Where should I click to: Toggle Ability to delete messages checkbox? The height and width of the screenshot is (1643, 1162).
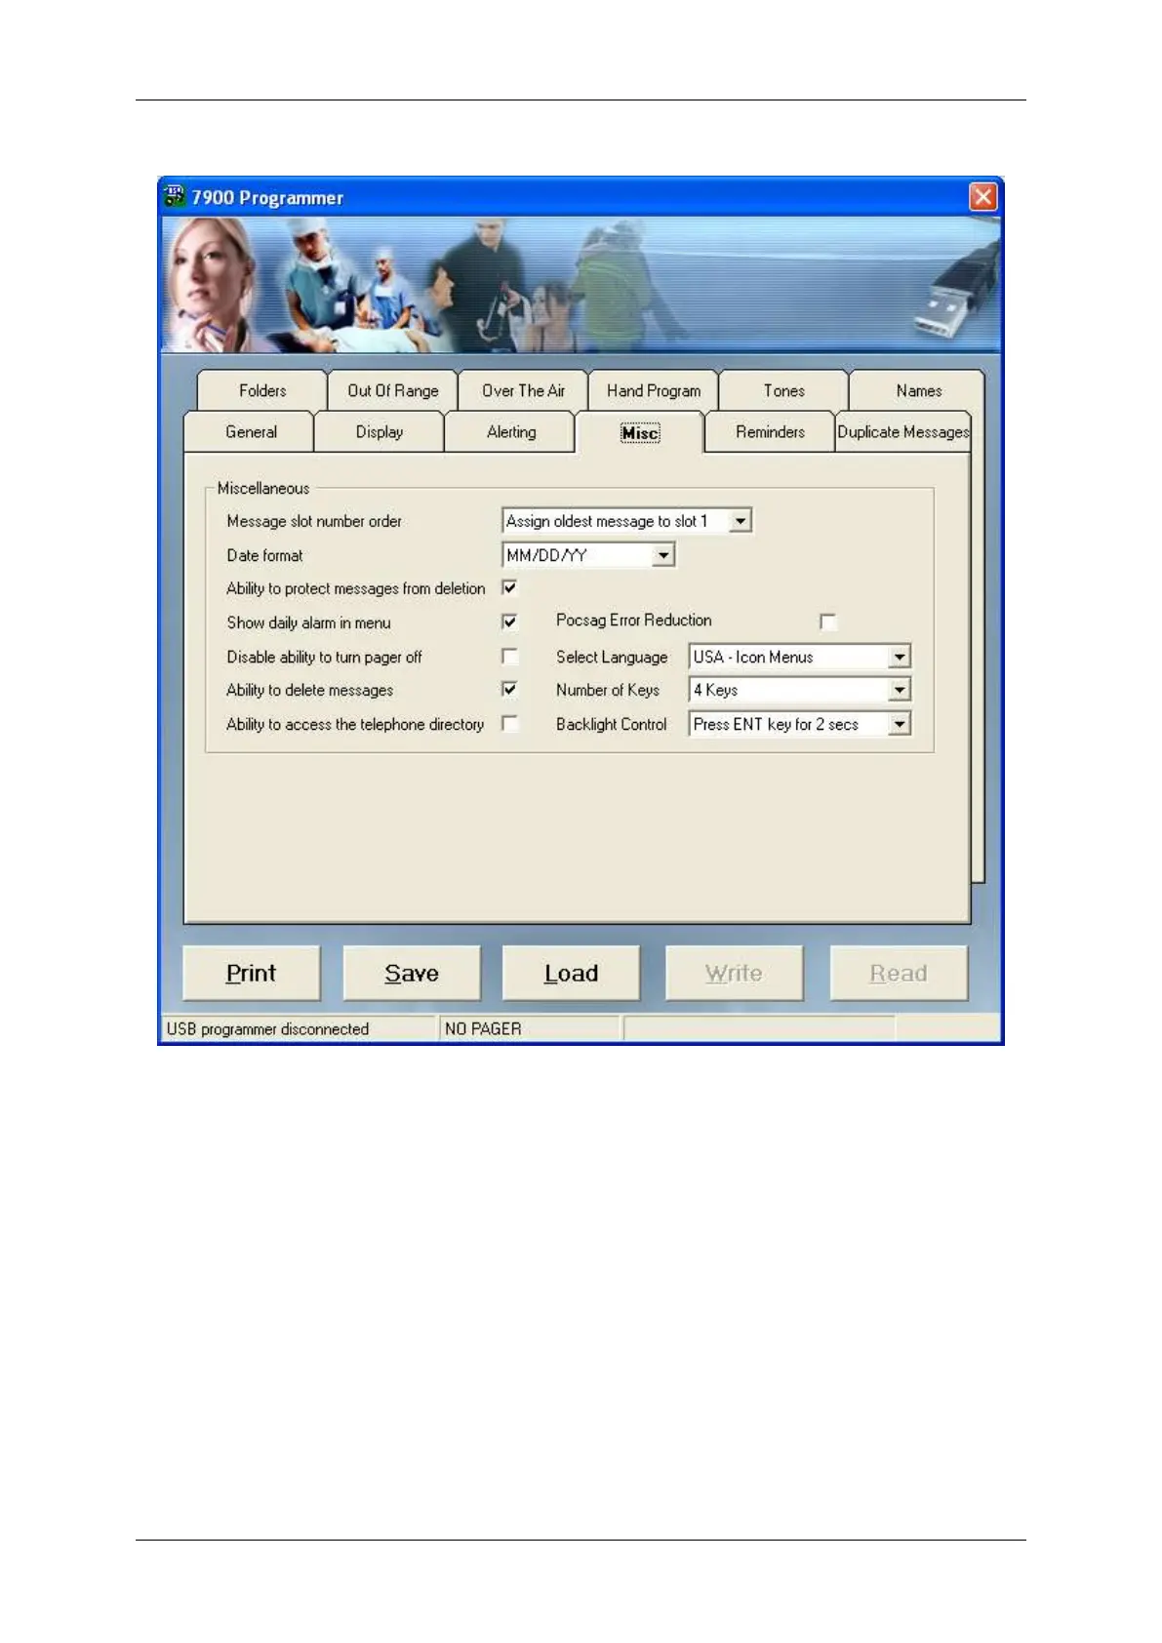coord(509,689)
